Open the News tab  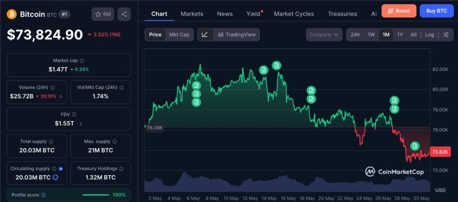click(225, 14)
